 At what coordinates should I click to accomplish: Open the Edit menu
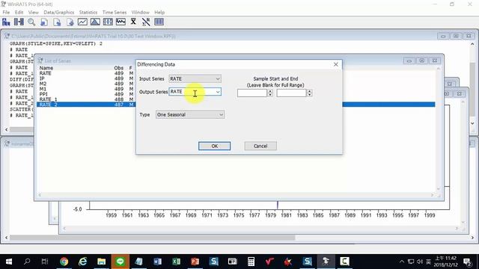click(x=19, y=12)
